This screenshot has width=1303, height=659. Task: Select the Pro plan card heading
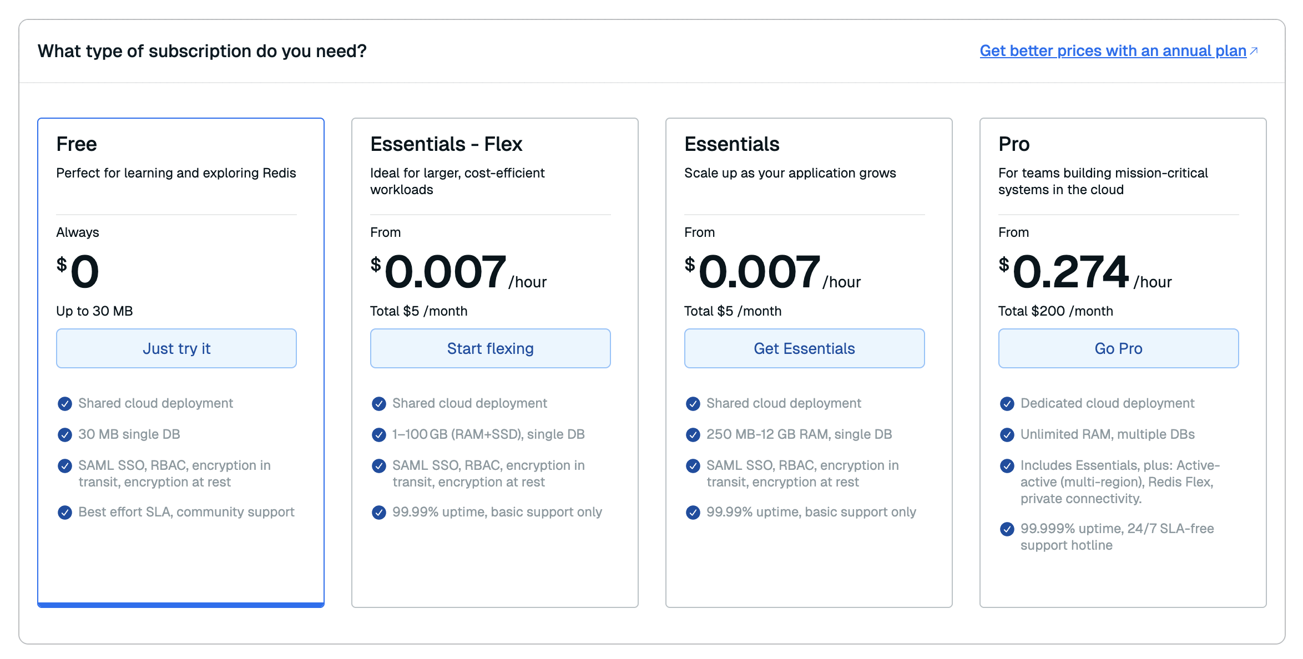1013,144
